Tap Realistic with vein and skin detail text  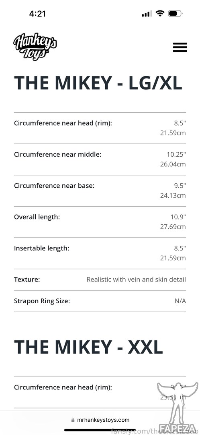pos(136,280)
